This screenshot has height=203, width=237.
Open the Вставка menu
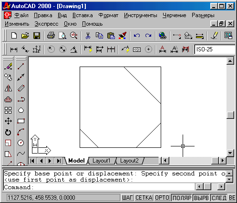[x=82, y=15]
